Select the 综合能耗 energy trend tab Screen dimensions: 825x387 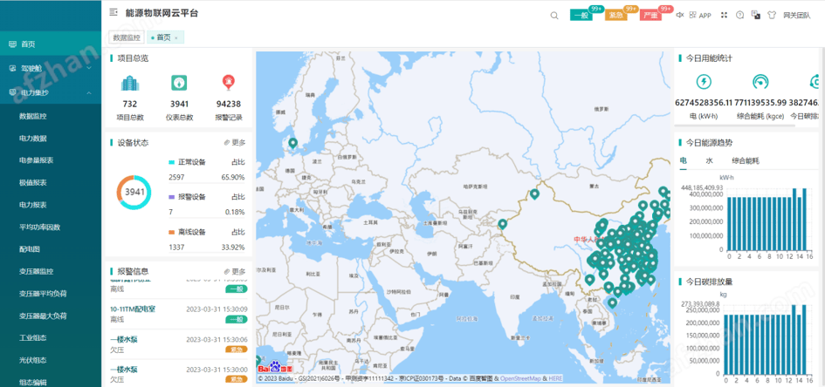(745, 160)
